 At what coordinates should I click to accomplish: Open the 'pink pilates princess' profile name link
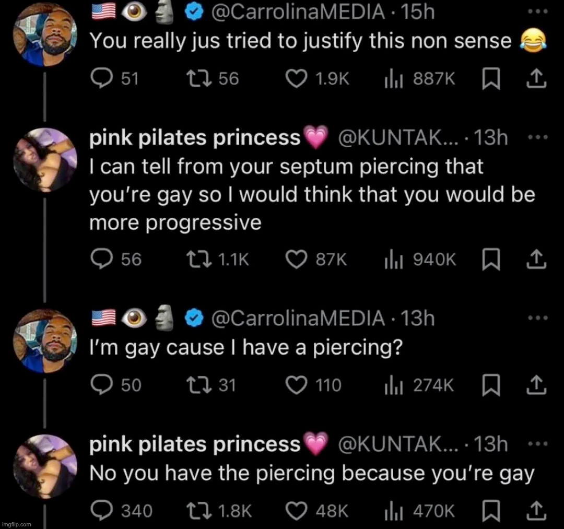pos(195,137)
